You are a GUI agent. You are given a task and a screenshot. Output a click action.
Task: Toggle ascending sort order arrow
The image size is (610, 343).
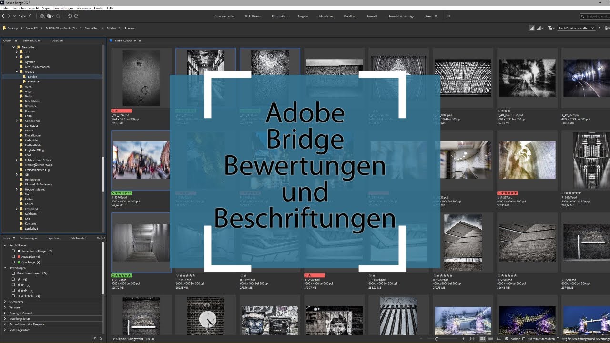click(600, 28)
